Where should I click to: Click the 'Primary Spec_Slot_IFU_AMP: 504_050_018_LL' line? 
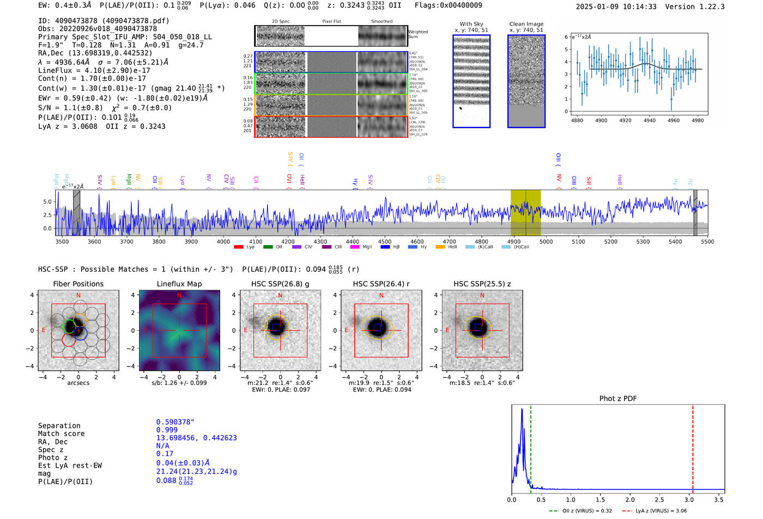point(125,37)
